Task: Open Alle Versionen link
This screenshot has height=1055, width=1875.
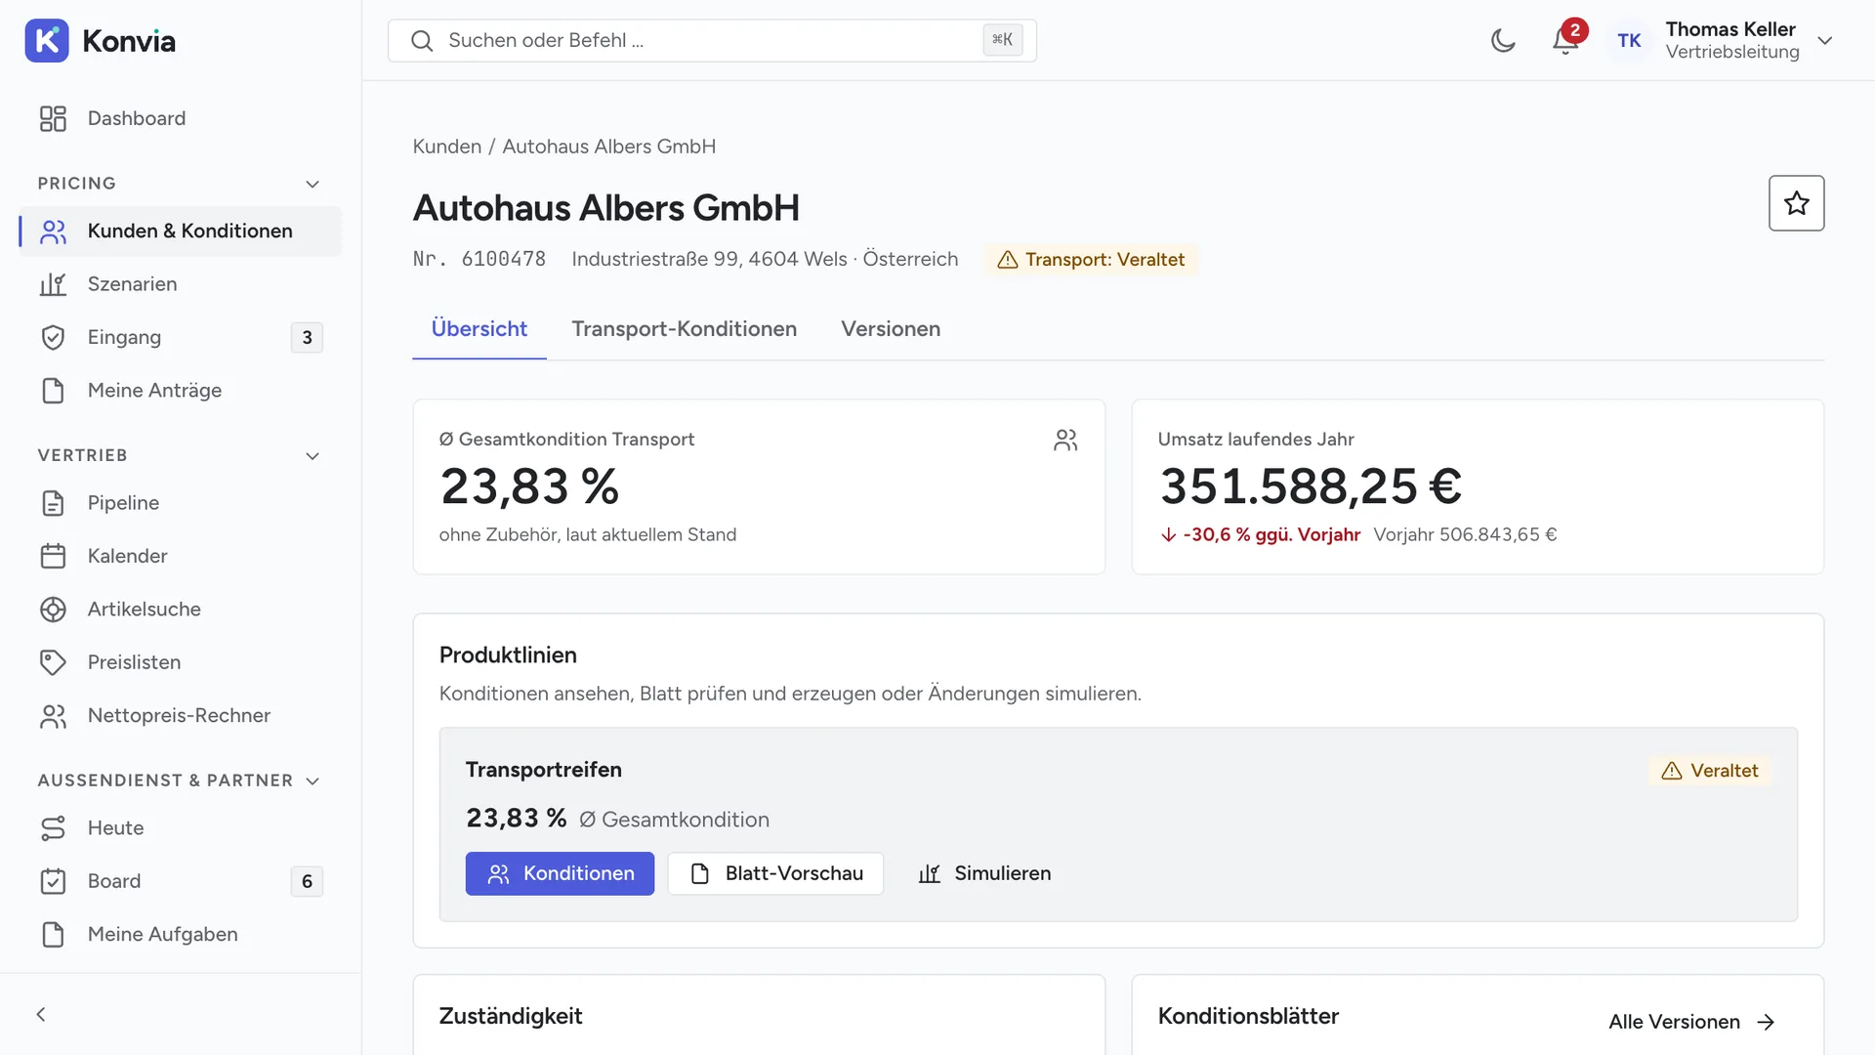Action: [1691, 1022]
